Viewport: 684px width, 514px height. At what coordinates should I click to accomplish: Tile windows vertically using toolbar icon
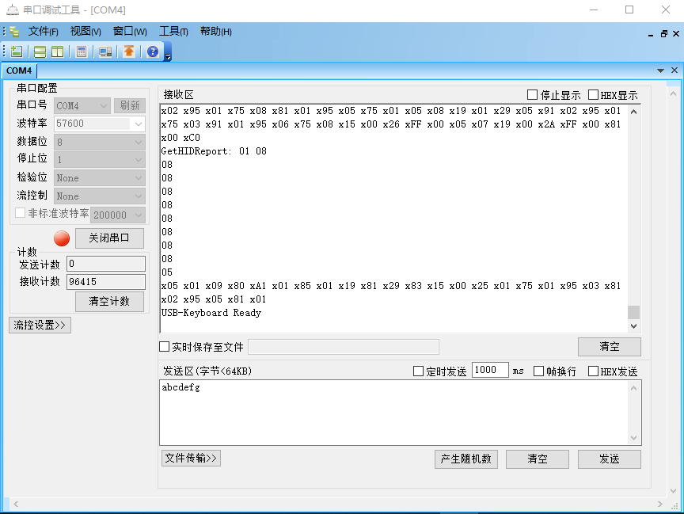coord(57,51)
